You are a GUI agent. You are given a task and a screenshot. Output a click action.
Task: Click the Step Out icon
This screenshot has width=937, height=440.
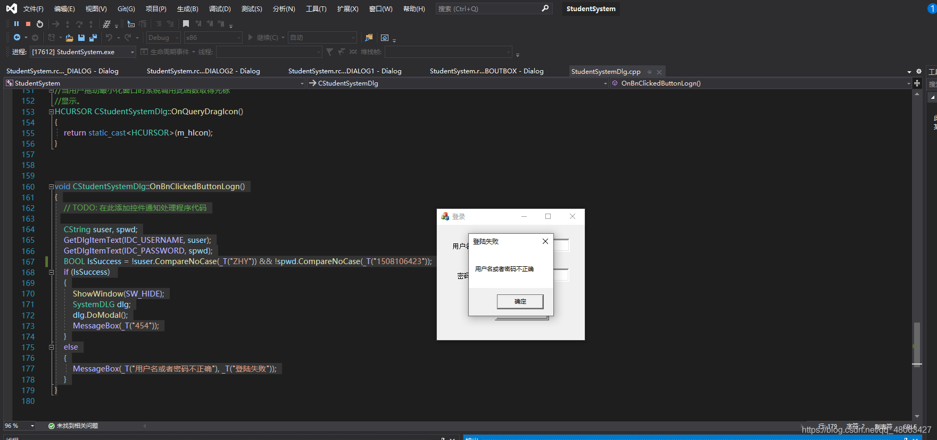click(x=91, y=24)
